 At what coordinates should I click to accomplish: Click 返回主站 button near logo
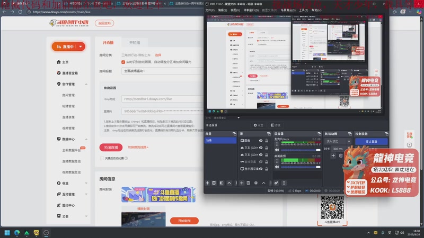click(x=104, y=23)
